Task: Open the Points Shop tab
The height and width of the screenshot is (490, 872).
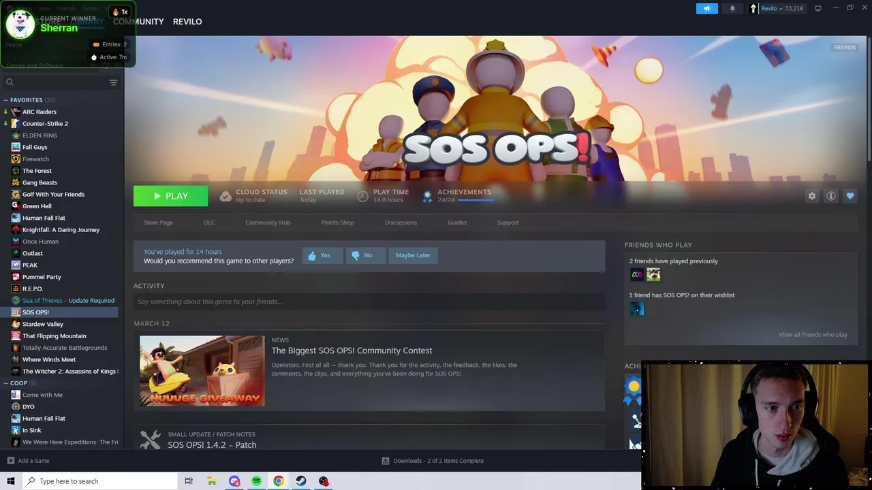Action: point(337,223)
